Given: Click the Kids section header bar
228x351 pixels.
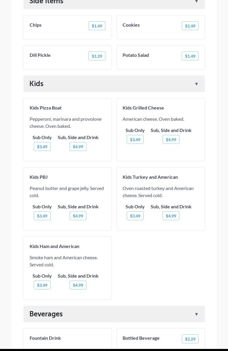Looking at the screenshot, I should (114, 84).
